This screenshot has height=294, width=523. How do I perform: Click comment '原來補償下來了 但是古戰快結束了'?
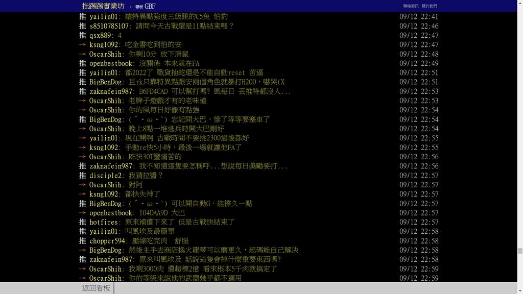point(180,222)
